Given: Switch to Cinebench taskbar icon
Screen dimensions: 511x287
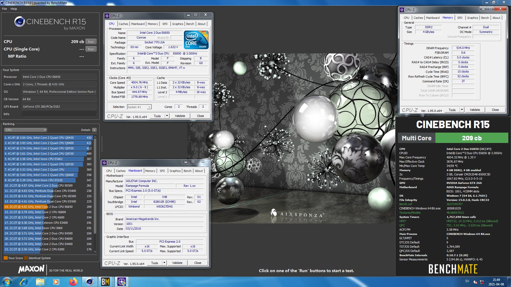Looking at the screenshot, I should [90, 282].
